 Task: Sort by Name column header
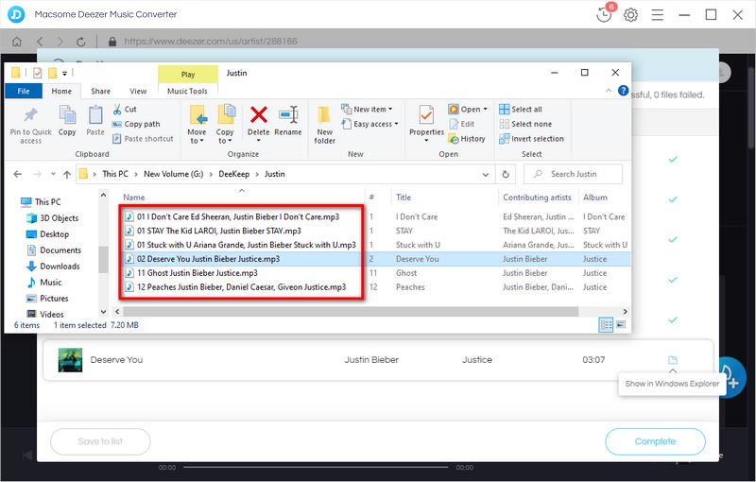[133, 198]
